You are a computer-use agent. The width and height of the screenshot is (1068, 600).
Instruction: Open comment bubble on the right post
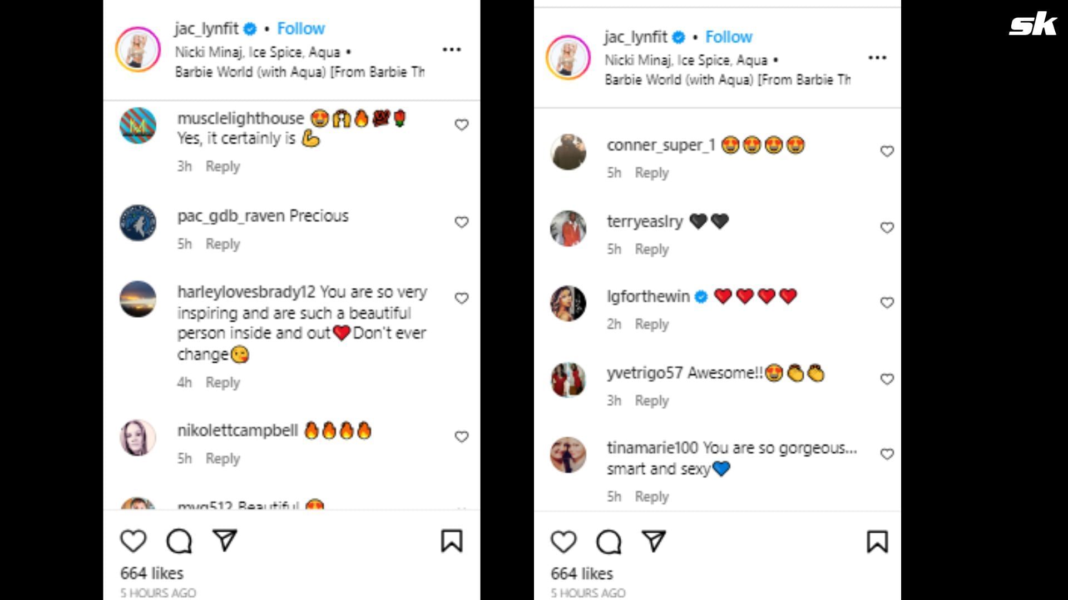pos(609,542)
